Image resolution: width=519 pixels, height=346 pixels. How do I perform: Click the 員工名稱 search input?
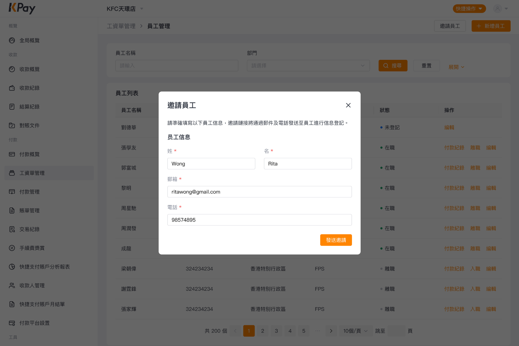[x=177, y=66]
